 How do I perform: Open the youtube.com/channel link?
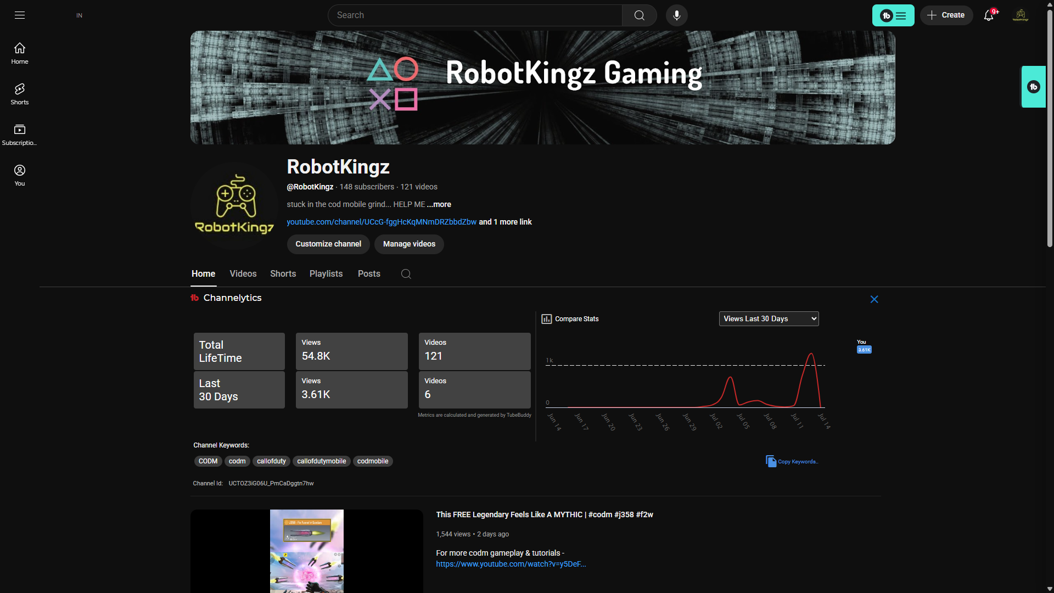382,222
